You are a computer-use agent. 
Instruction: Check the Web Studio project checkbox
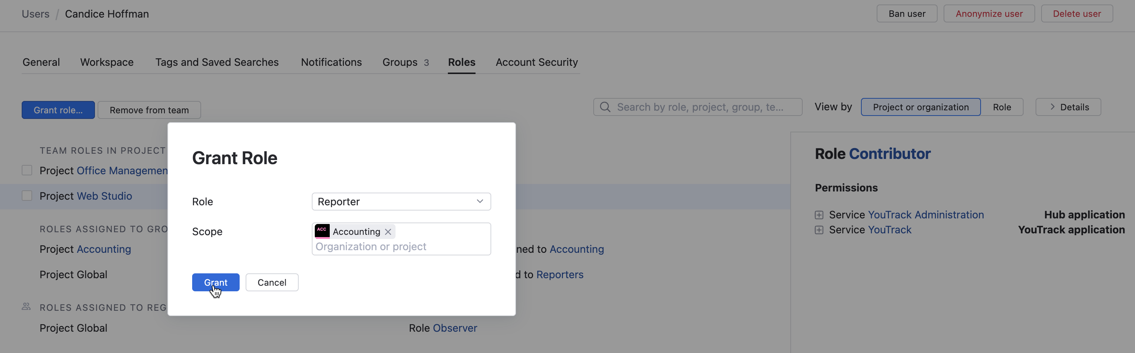click(27, 196)
